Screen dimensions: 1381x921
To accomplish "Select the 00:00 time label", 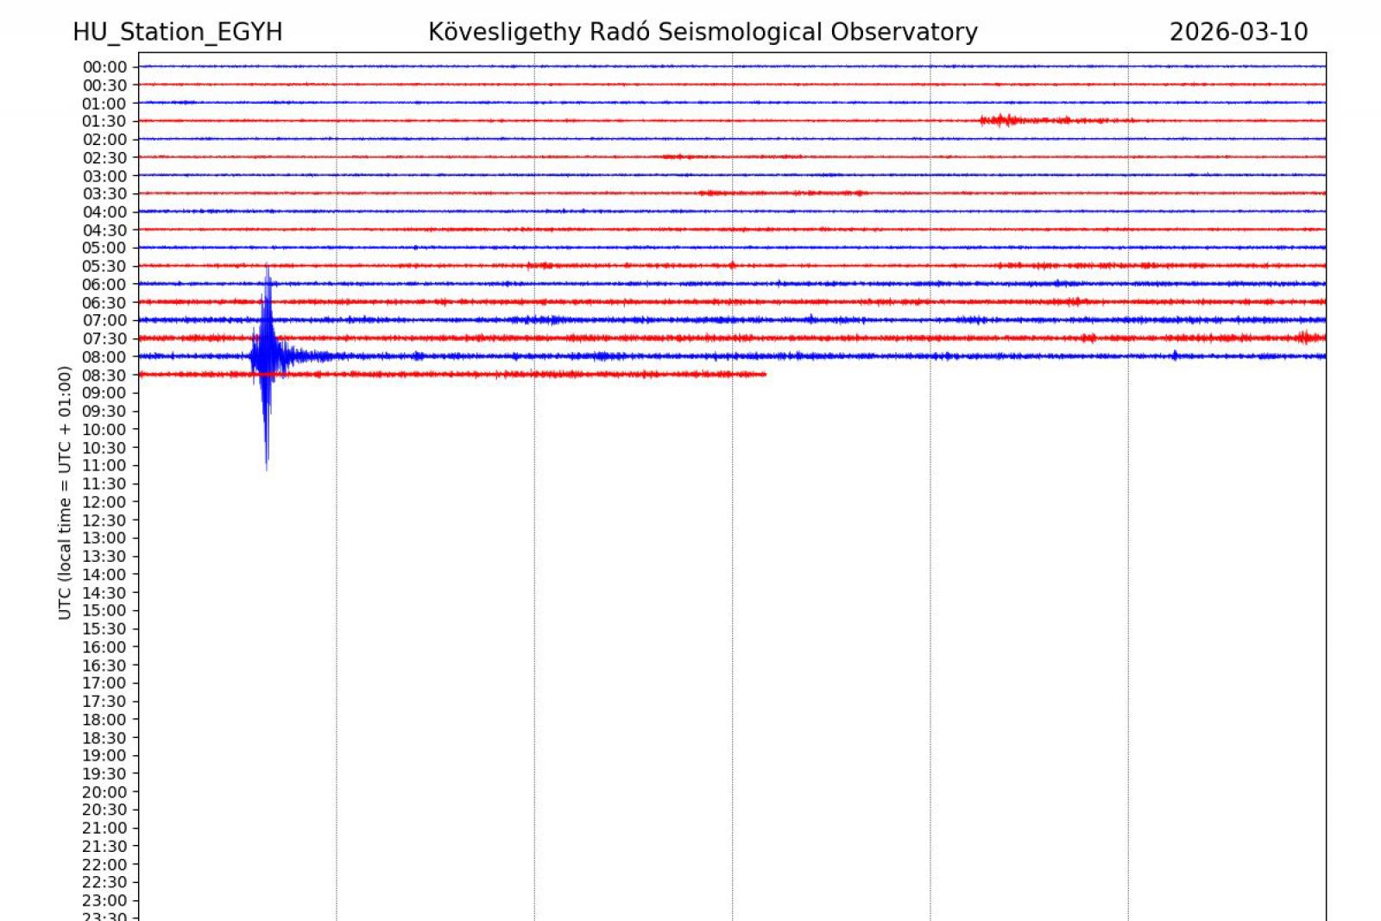I will pos(104,67).
